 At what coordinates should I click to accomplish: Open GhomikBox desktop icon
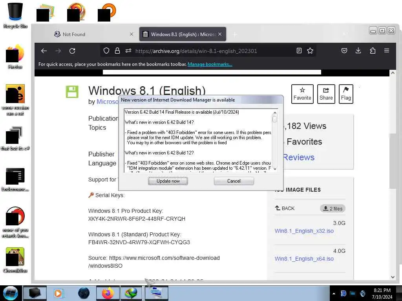coord(15,260)
